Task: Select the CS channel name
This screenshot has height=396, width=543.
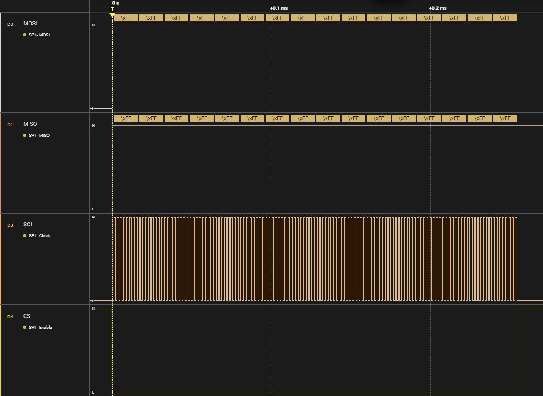Action: pyautogui.click(x=27, y=316)
